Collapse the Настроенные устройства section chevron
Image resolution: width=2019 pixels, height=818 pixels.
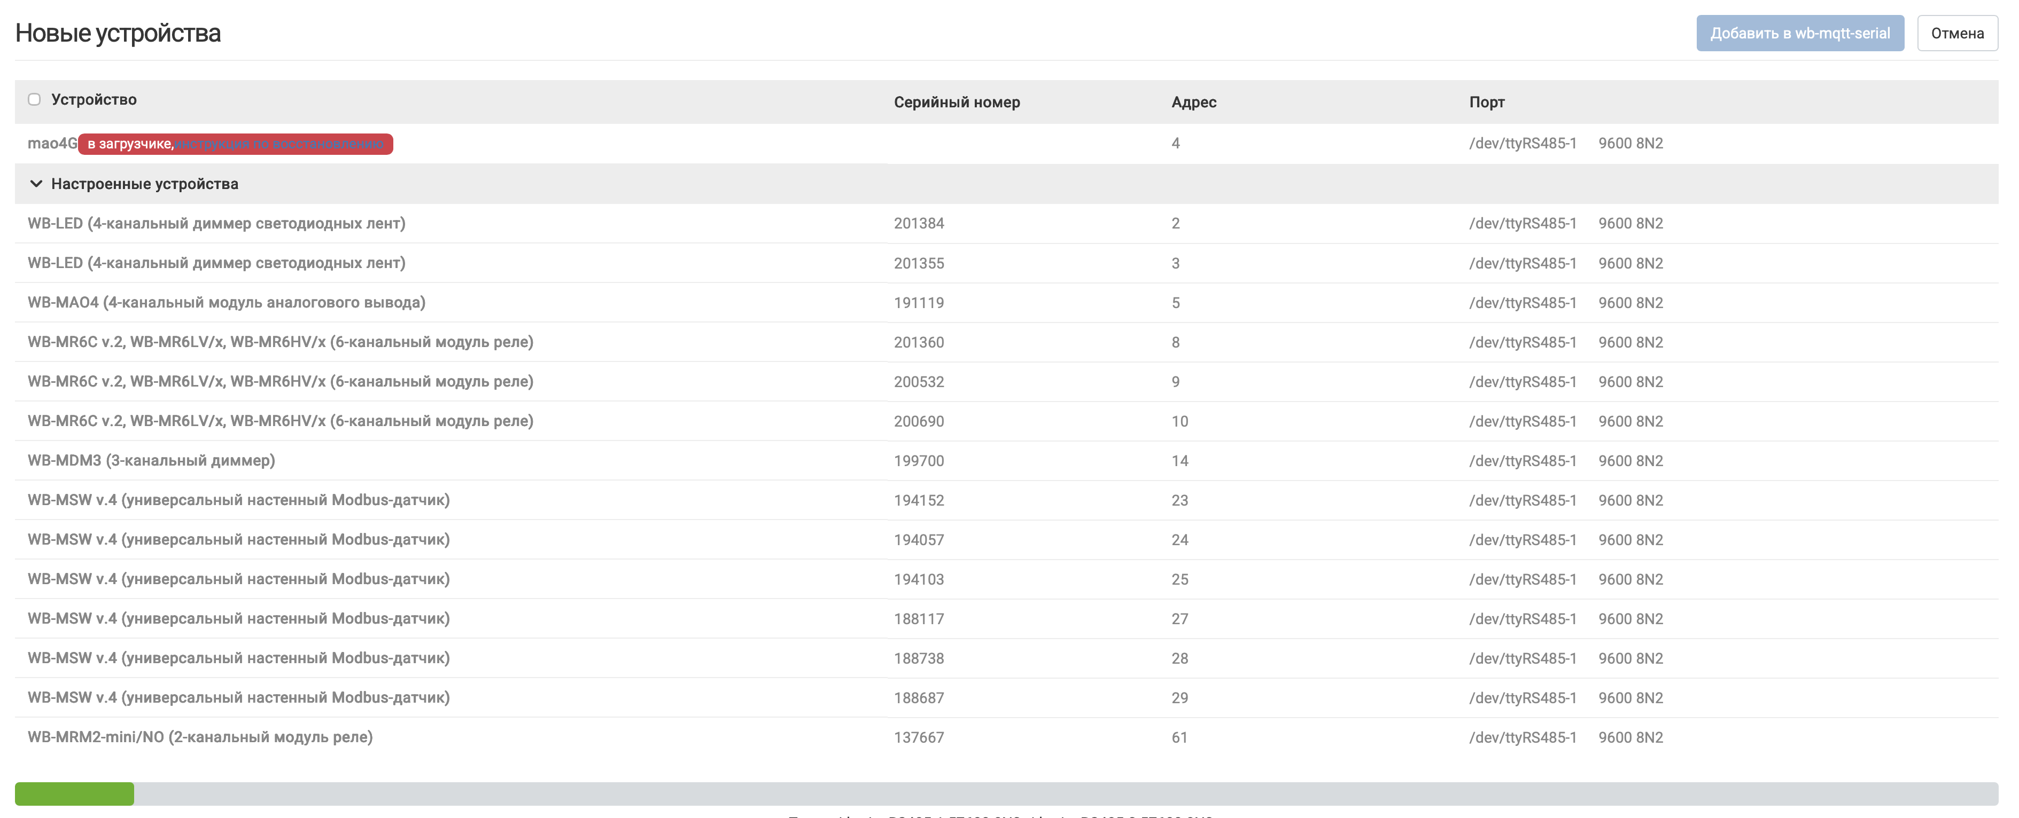[35, 184]
